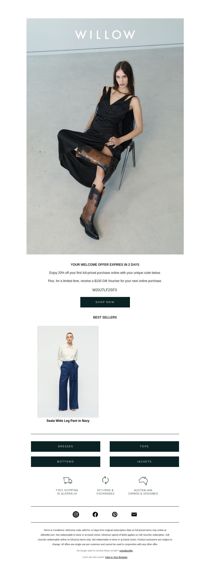The height and width of the screenshot is (569, 210).
Task: Open the TOPS category
Action: point(144,446)
